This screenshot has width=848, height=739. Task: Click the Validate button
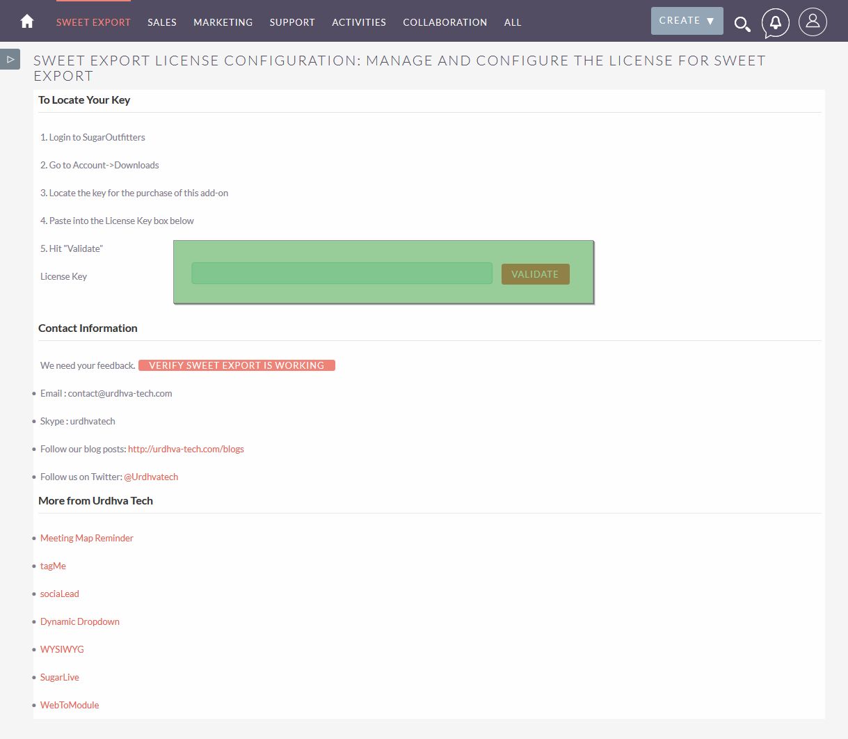pos(535,274)
